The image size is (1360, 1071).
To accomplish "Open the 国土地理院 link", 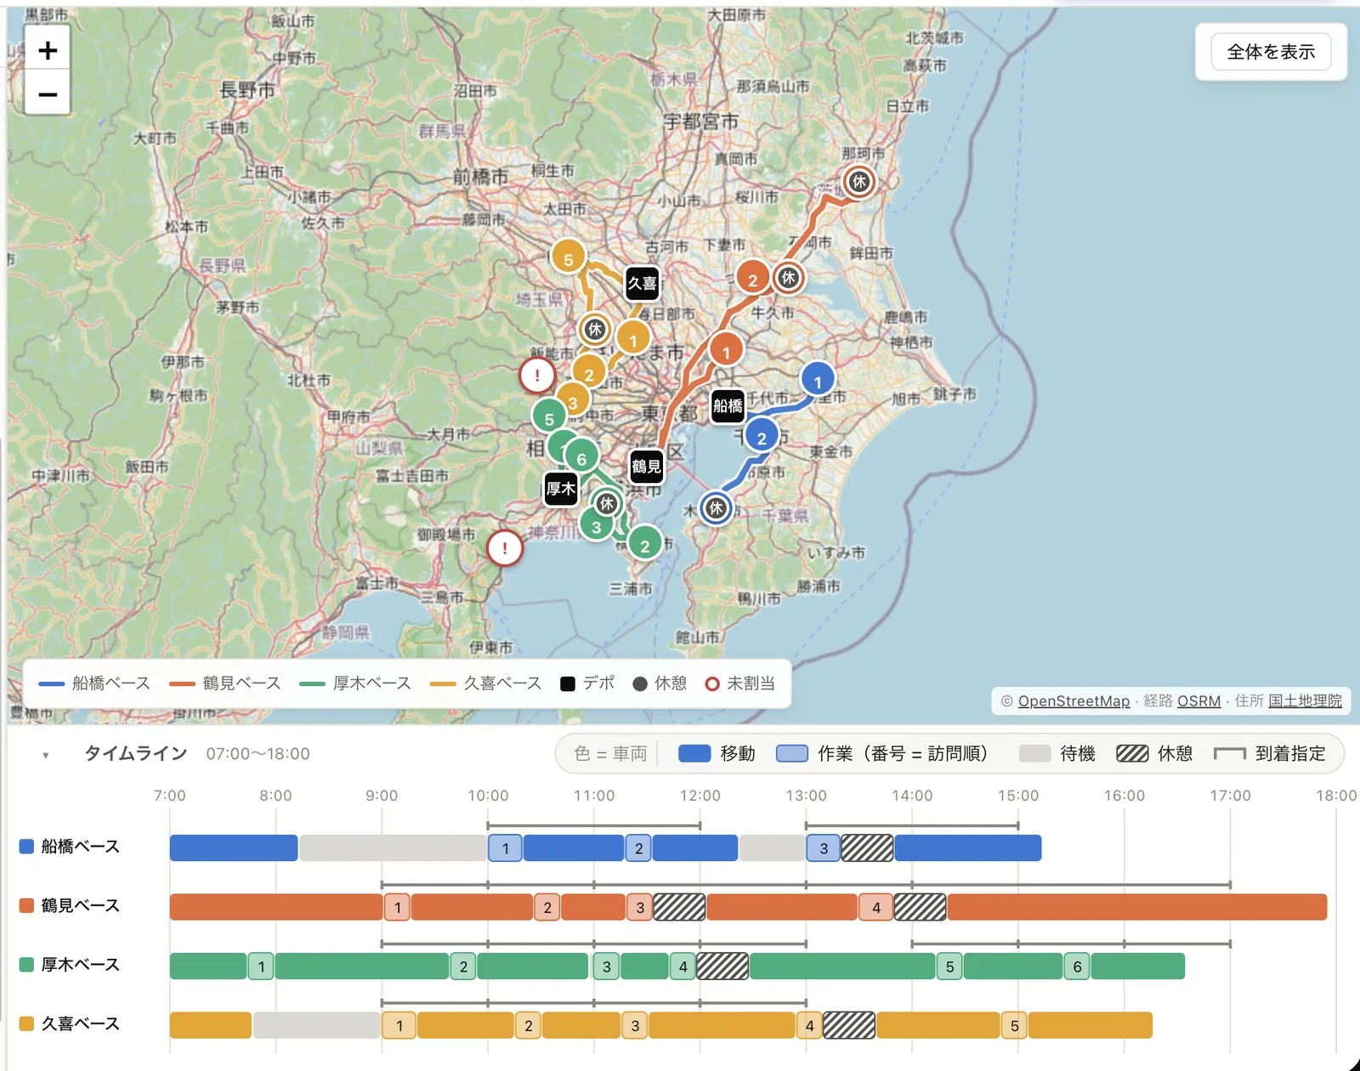I will point(1305,701).
